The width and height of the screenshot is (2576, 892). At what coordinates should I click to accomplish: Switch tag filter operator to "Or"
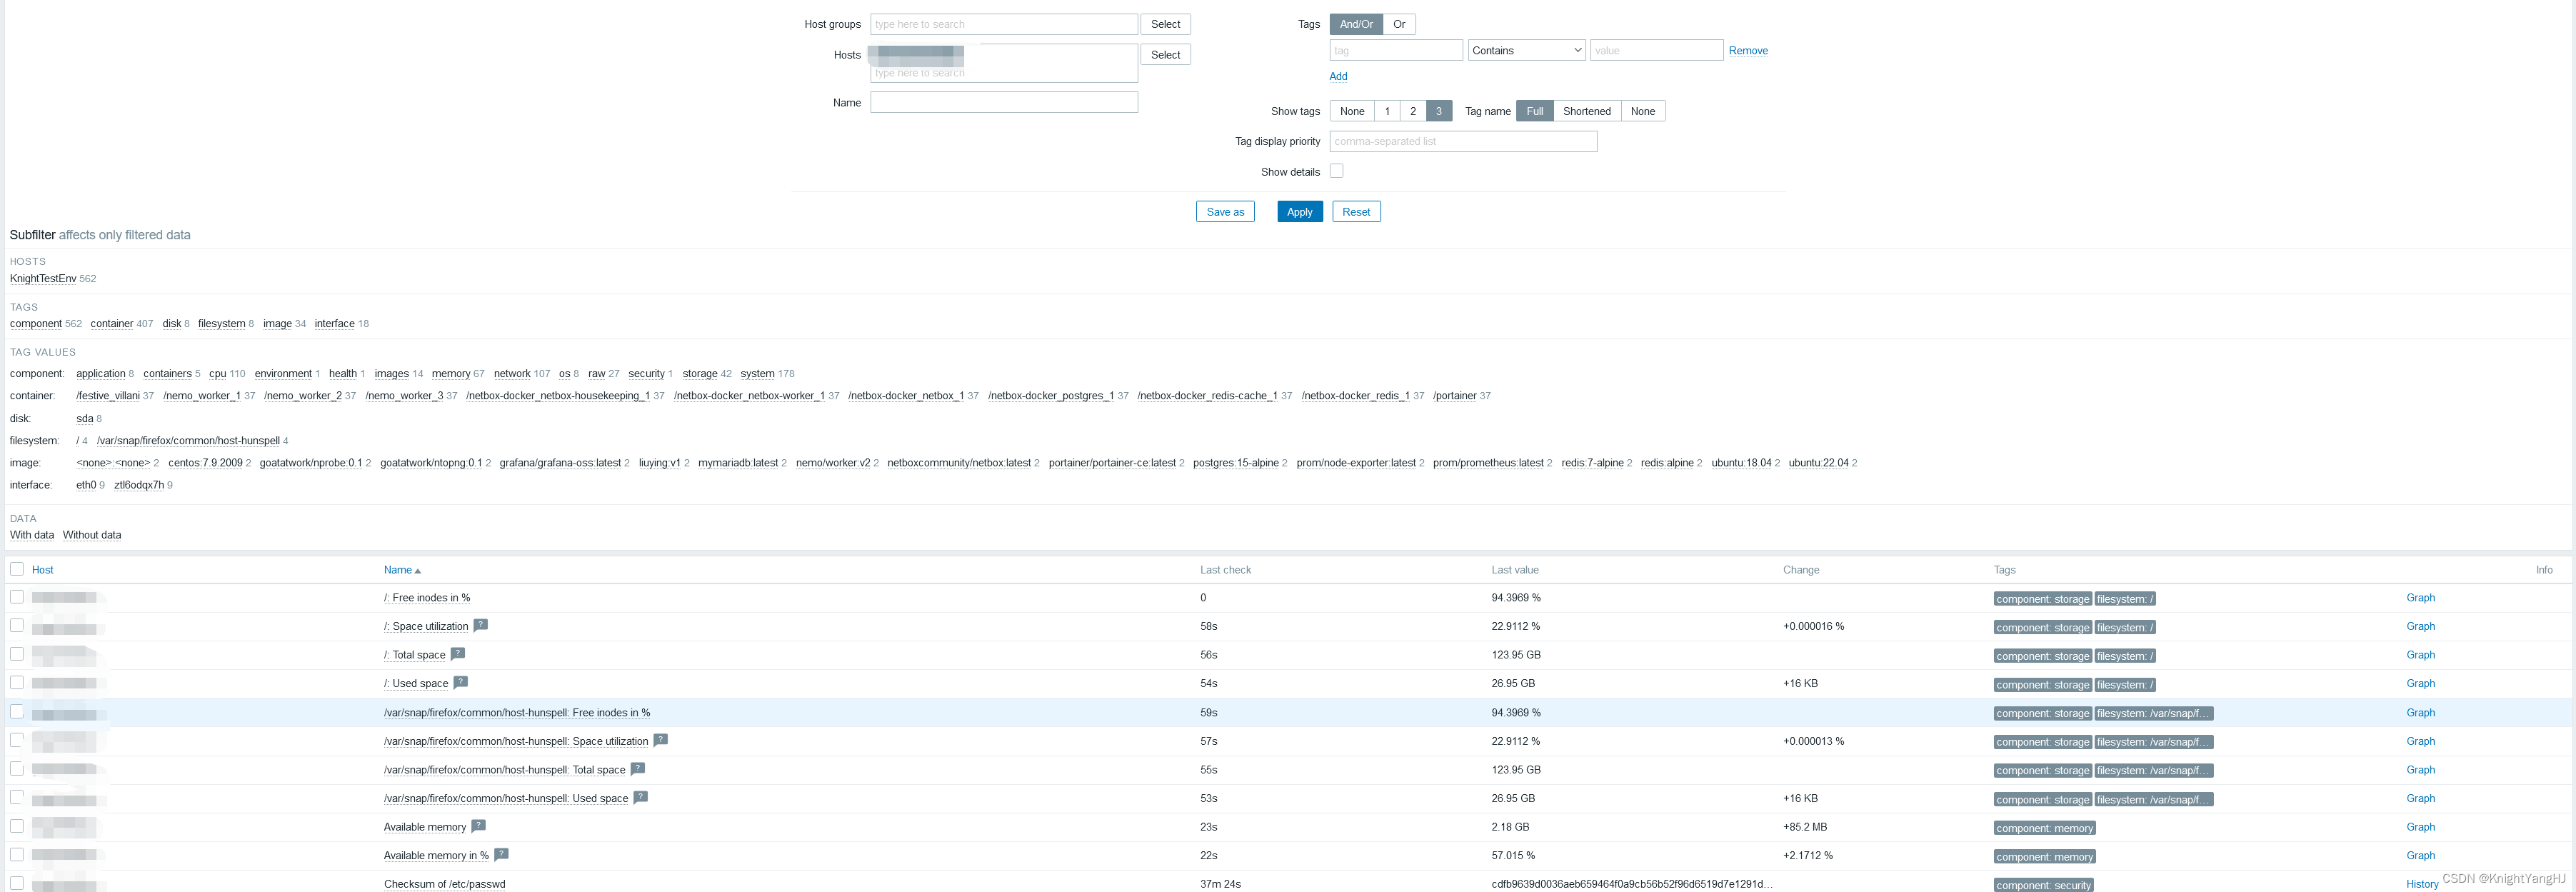point(1399,23)
